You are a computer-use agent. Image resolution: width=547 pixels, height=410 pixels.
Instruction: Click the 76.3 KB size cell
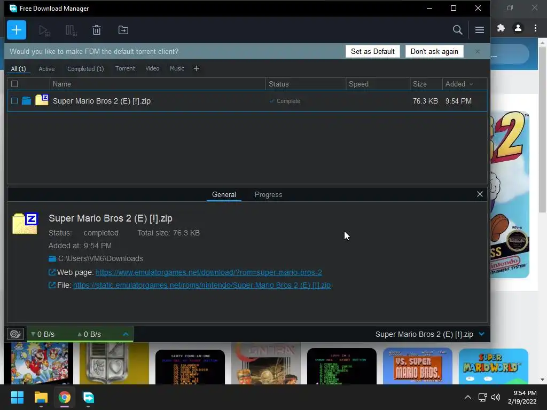(425, 101)
